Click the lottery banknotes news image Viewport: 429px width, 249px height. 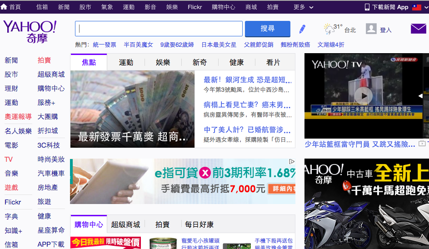pyautogui.click(x=132, y=109)
